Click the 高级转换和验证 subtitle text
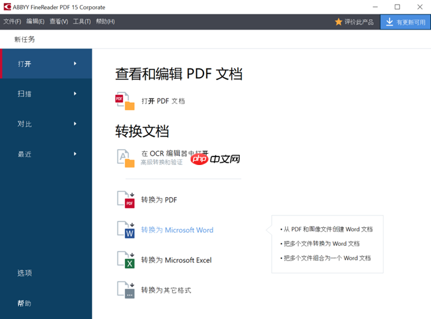The width and height of the screenshot is (431, 319). click(162, 162)
